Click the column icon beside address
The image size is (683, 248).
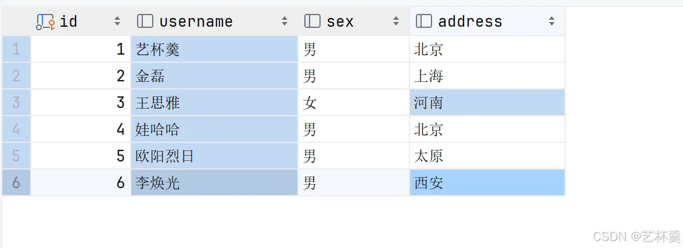click(424, 21)
